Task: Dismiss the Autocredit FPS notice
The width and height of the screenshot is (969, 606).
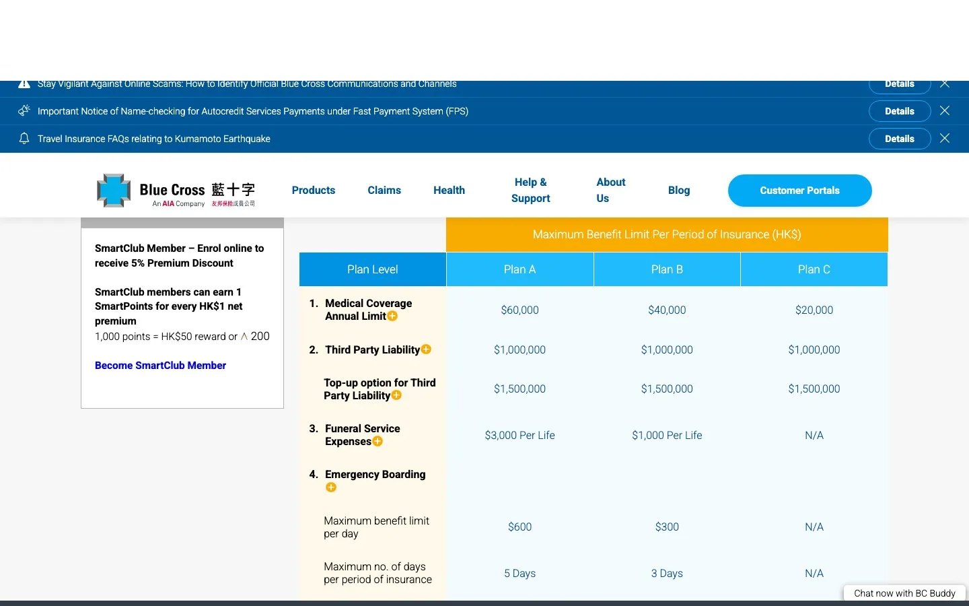Action: pos(945,111)
